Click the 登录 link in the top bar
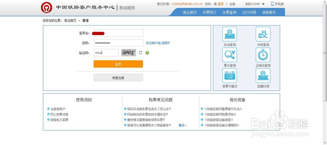The height and width of the screenshot is (145, 327). click(221, 4)
